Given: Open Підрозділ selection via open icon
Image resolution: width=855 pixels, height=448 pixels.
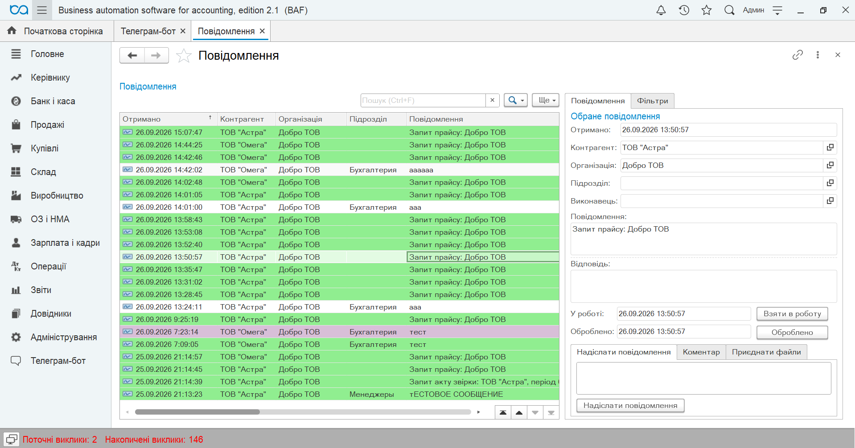Looking at the screenshot, I should point(830,183).
